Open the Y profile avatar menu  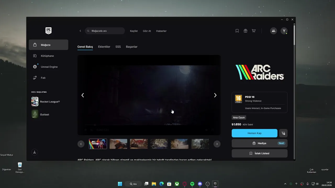284,31
